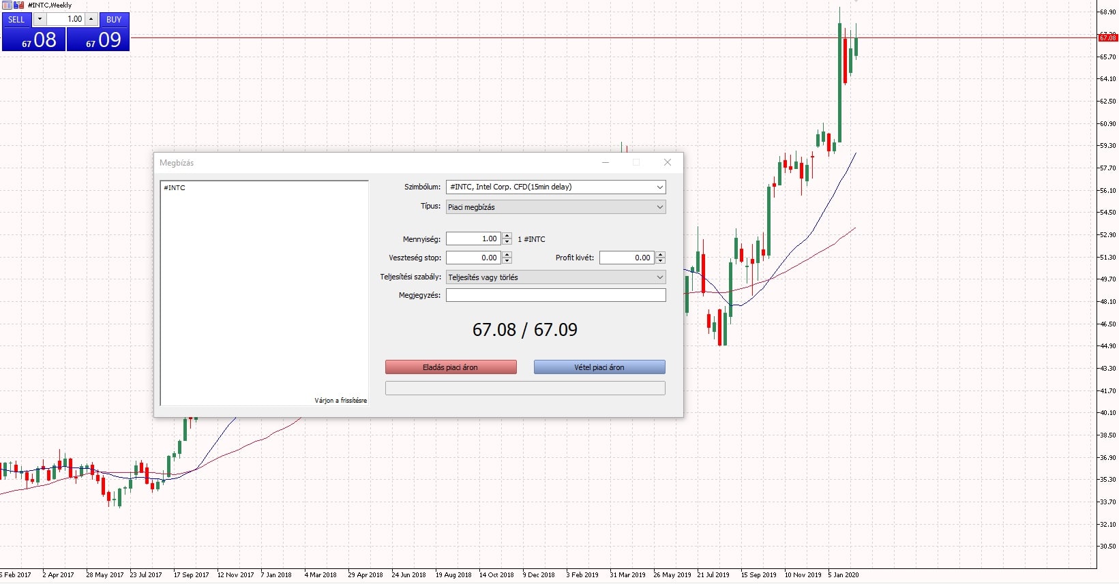
Task: Open the Típus dropdown showing Piaci megbízás
Action: (x=556, y=207)
